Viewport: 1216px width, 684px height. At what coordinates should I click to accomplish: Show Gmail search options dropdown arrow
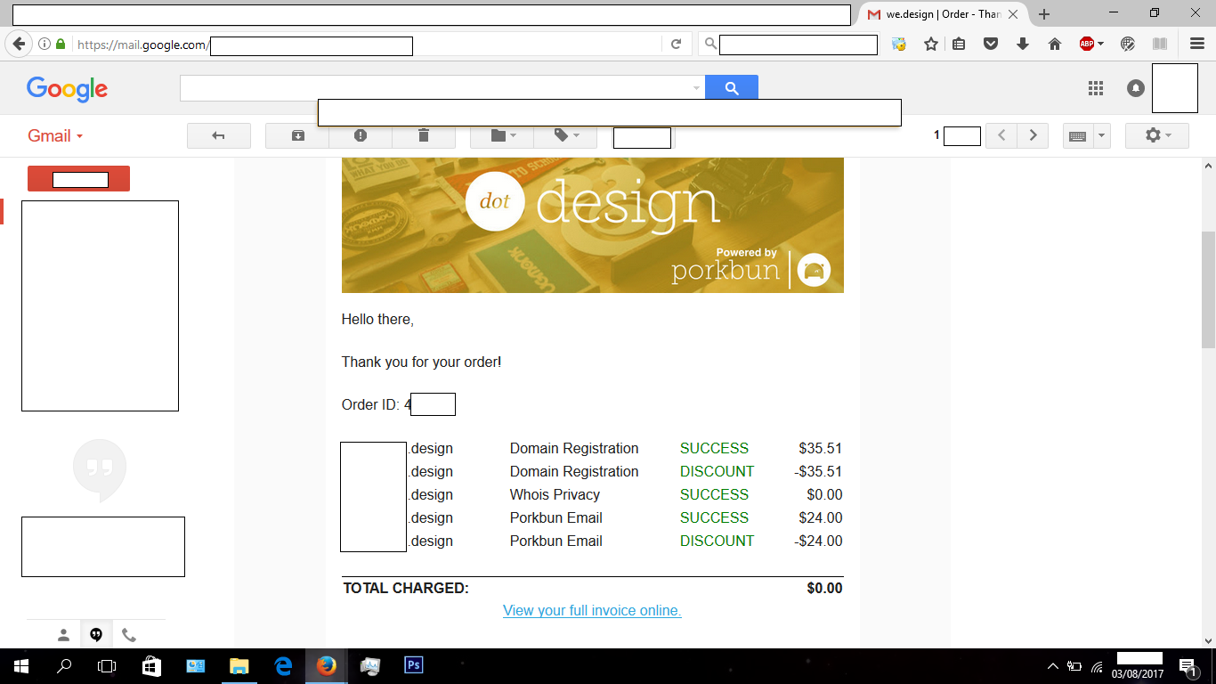click(x=696, y=88)
